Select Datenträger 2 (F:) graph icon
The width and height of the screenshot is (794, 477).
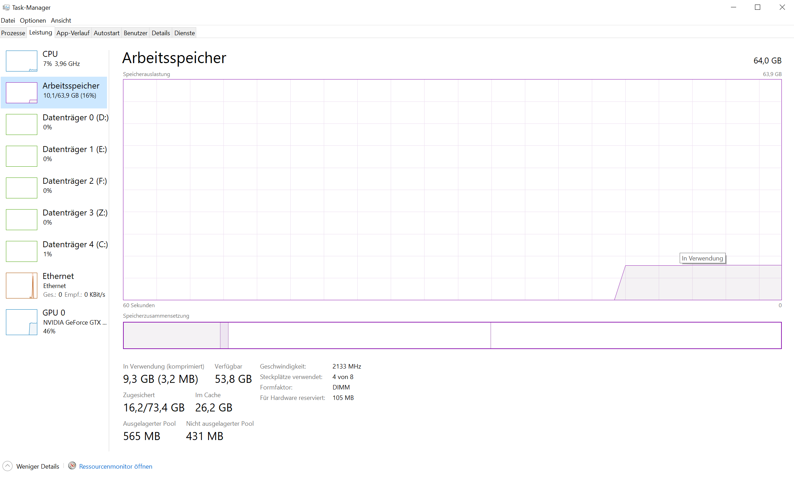click(x=21, y=188)
